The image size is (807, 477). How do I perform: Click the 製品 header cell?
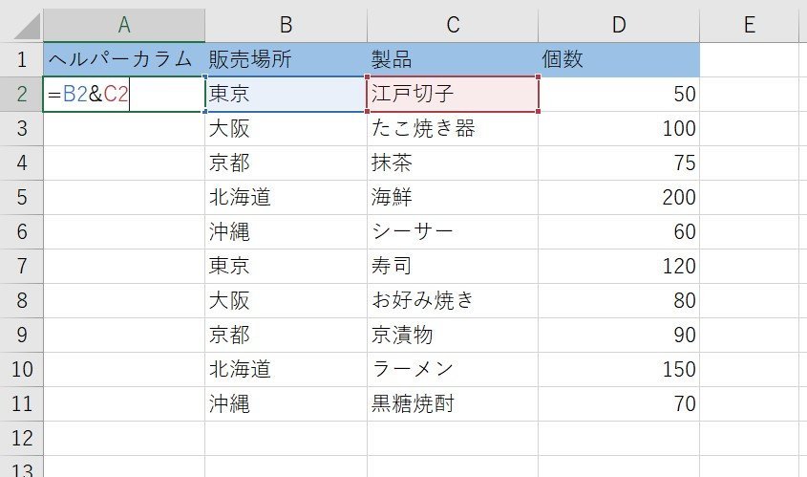click(453, 60)
